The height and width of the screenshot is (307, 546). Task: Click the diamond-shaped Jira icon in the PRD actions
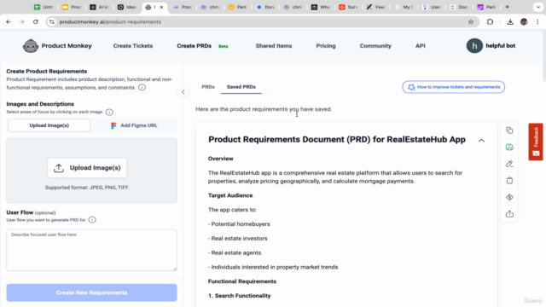tap(509, 197)
